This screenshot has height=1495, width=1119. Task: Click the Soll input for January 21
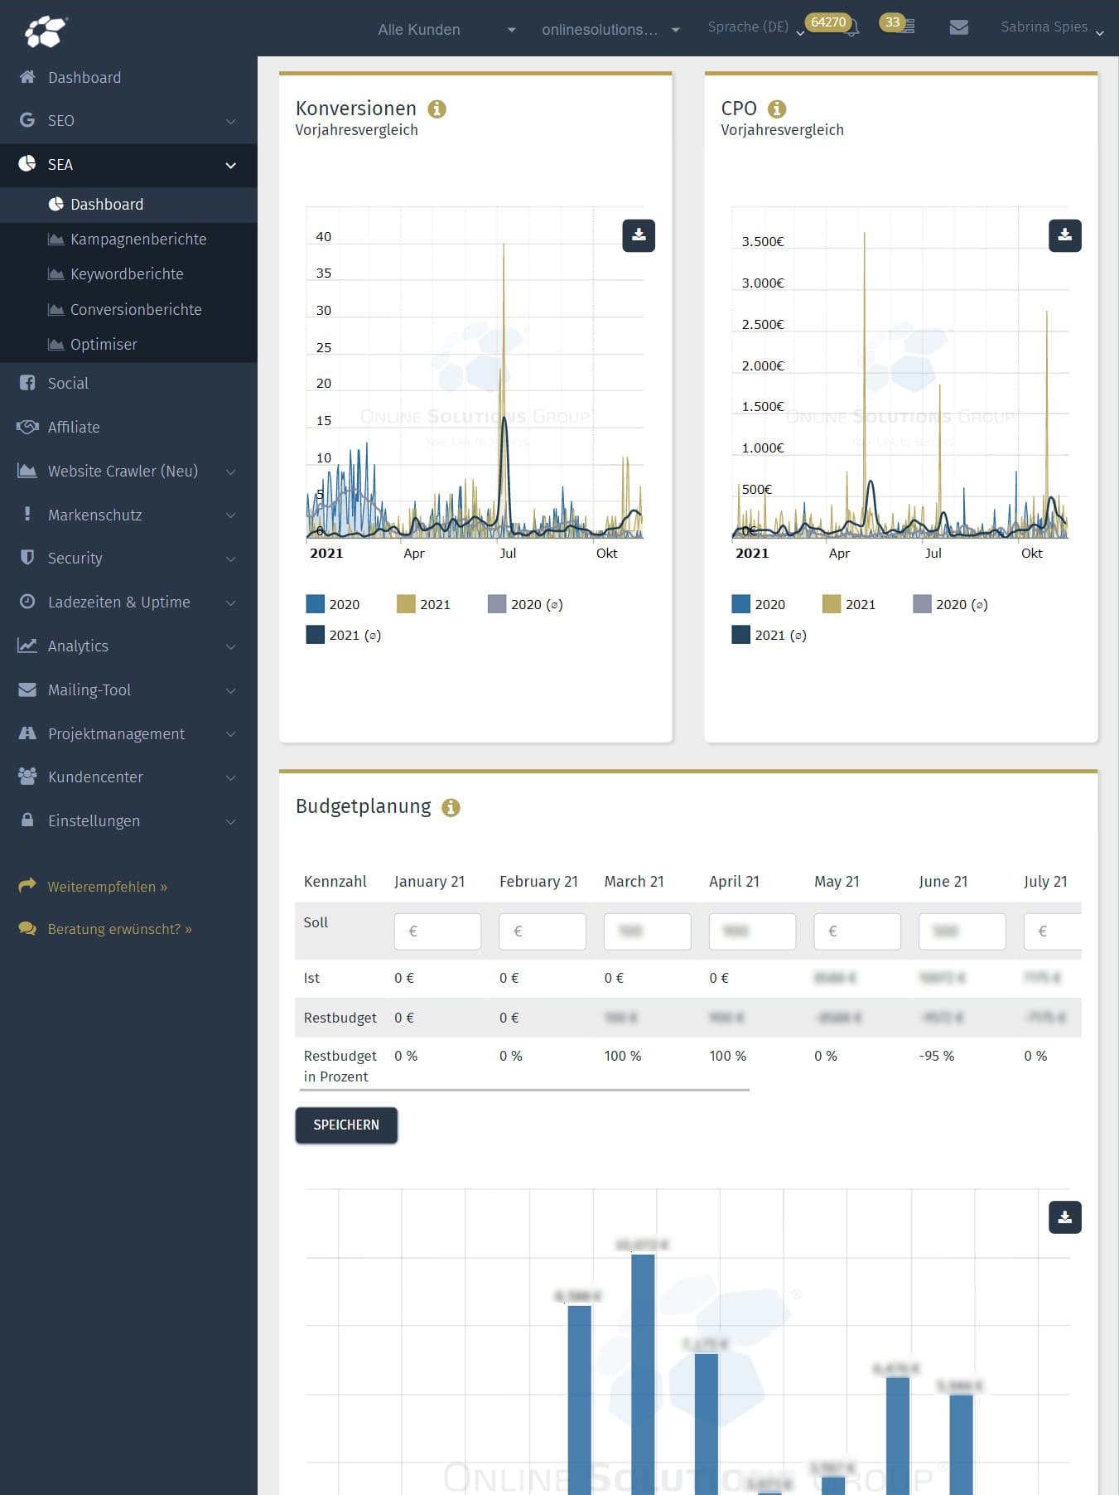click(437, 931)
